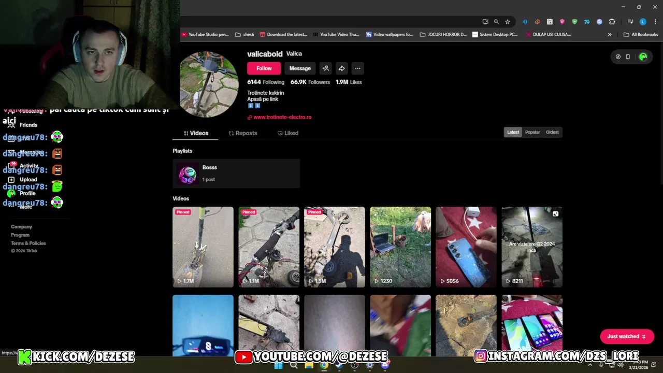Image resolution: width=663 pixels, height=373 pixels.
Task: Open the media control music icon
Action: (x=630, y=22)
